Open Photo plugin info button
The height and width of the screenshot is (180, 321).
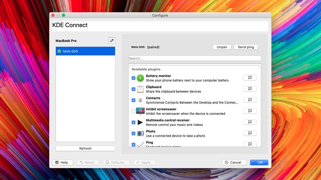250,133
